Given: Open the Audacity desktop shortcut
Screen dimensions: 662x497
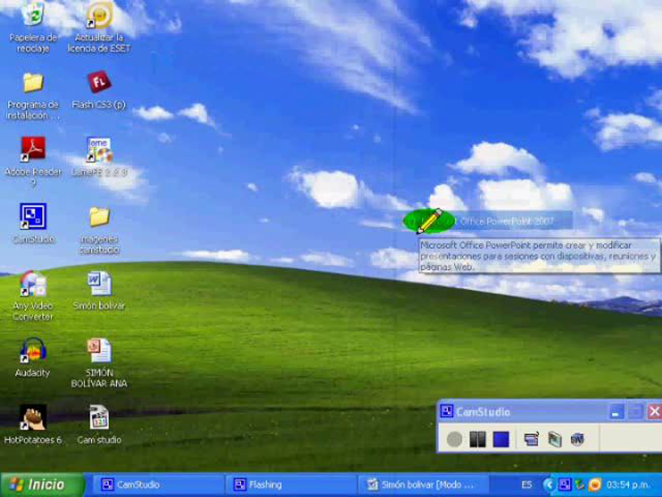Looking at the screenshot, I should click(x=33, y=351).
